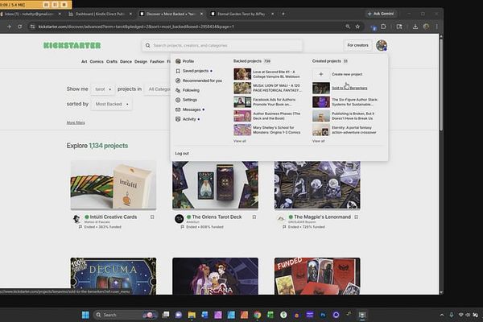Open the browser extensions puzzle icon
Viewport: 483px width, 322px height.
(x=383, y=27)
